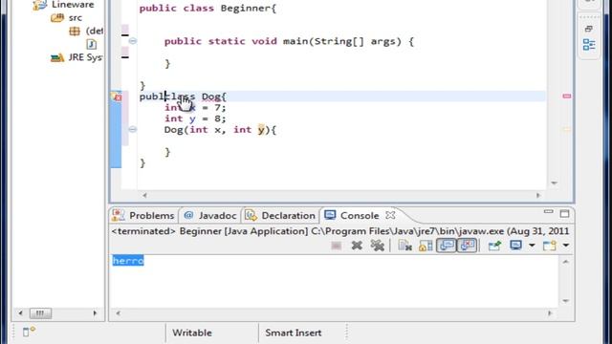
Task: Click Console vertical scrollbar down arrow
Action: coord(565,301)
